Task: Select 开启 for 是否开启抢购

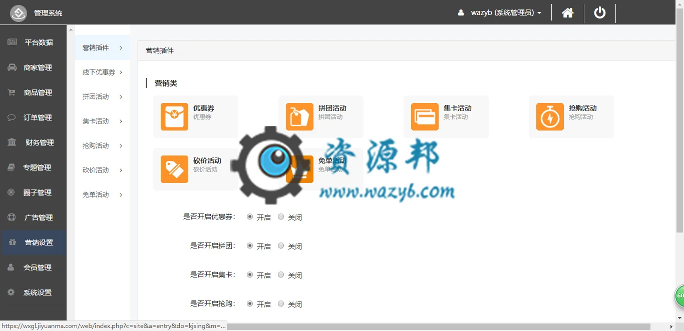Action: click(x=250, y=303)
